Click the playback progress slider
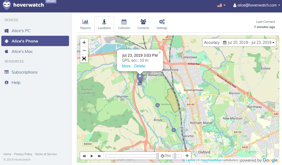Screen dimensions: 282x165 132,156
